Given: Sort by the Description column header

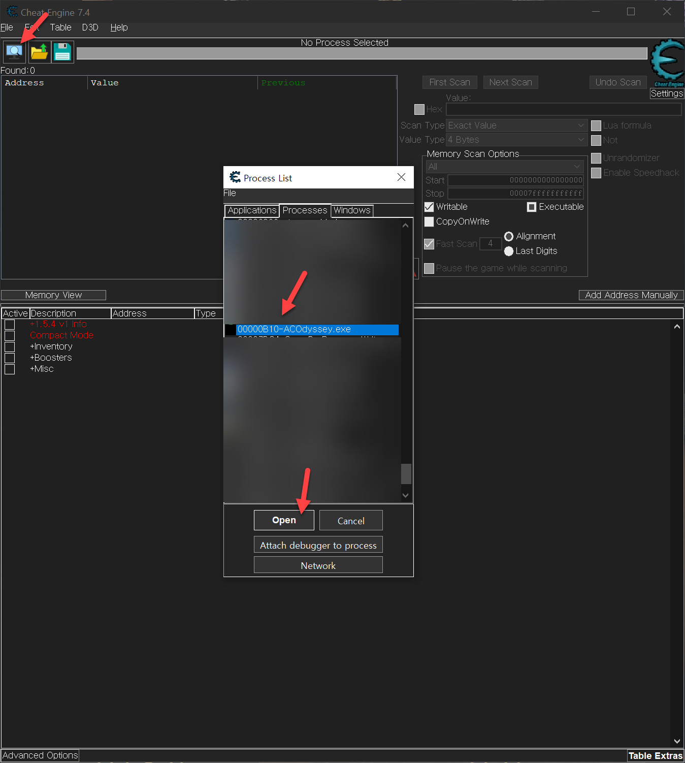Looking at the screenshot, I should coord(70,313).
